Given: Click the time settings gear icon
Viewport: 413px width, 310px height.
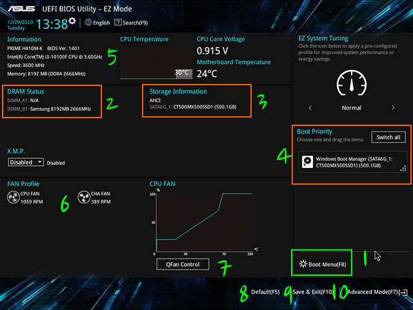Looking at the screenshot, I should pos(72,21).
